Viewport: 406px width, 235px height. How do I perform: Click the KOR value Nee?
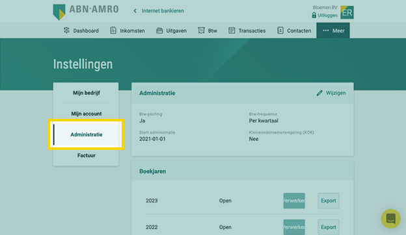click(254, 139)
